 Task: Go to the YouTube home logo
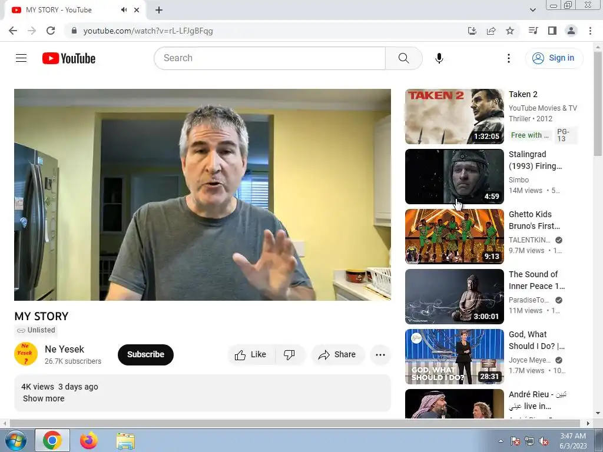point(69,58)
